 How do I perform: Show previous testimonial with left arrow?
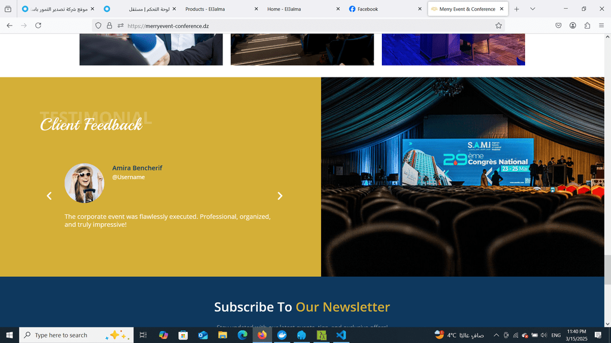[x=49, y=195]
